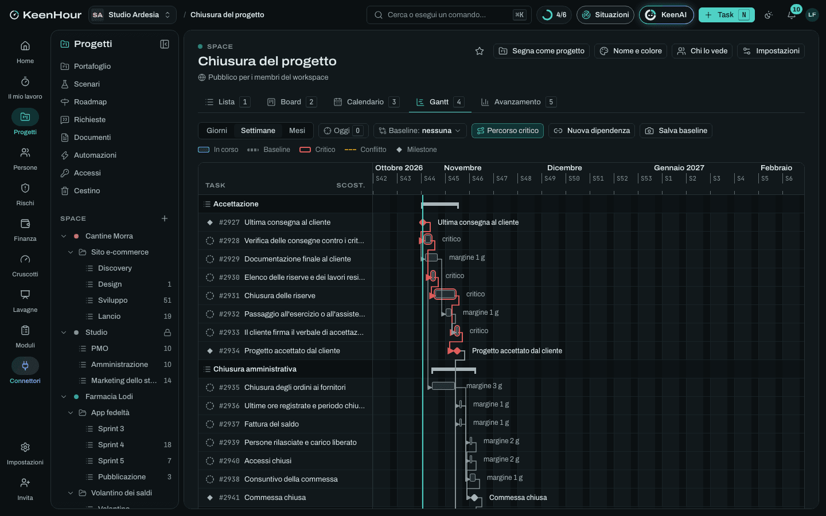Collapse the Studio space
Image resolution: width=826 pixels, height=516 pixels.
[64, 333]
